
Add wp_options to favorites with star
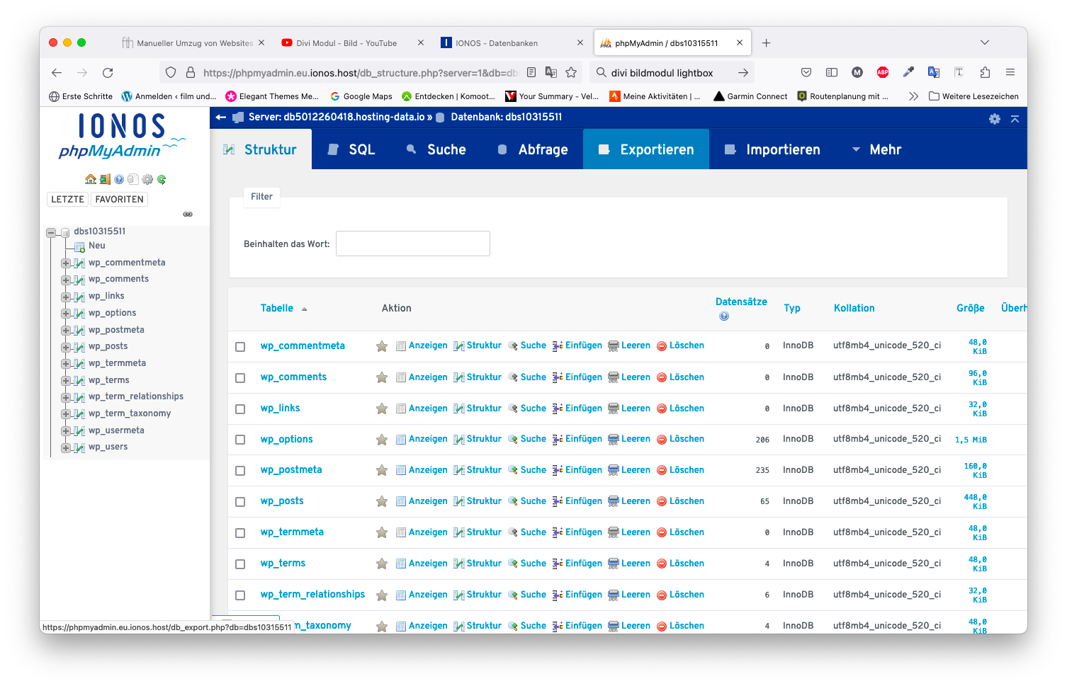click(x=382, y=440)
